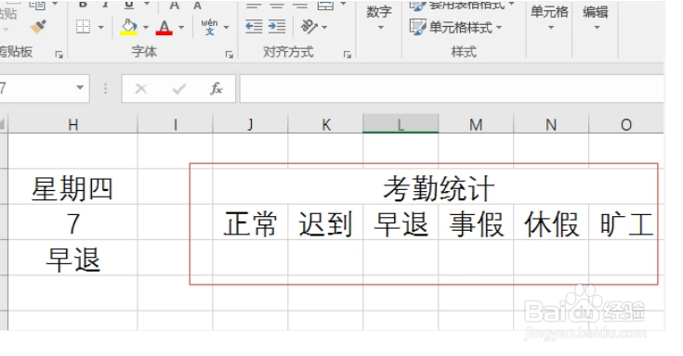Image resolution: width=683 pixels, height=356 pixels.
Task: Confirm entry with the checkmark icon
Action: 178,89
